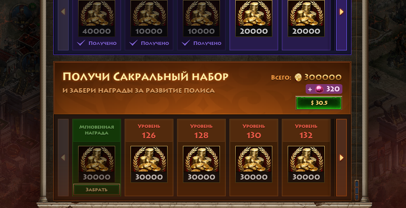Click the pink gem 320 bonus icon
Viewport: 406px width, 208px height.
point(319,89)
